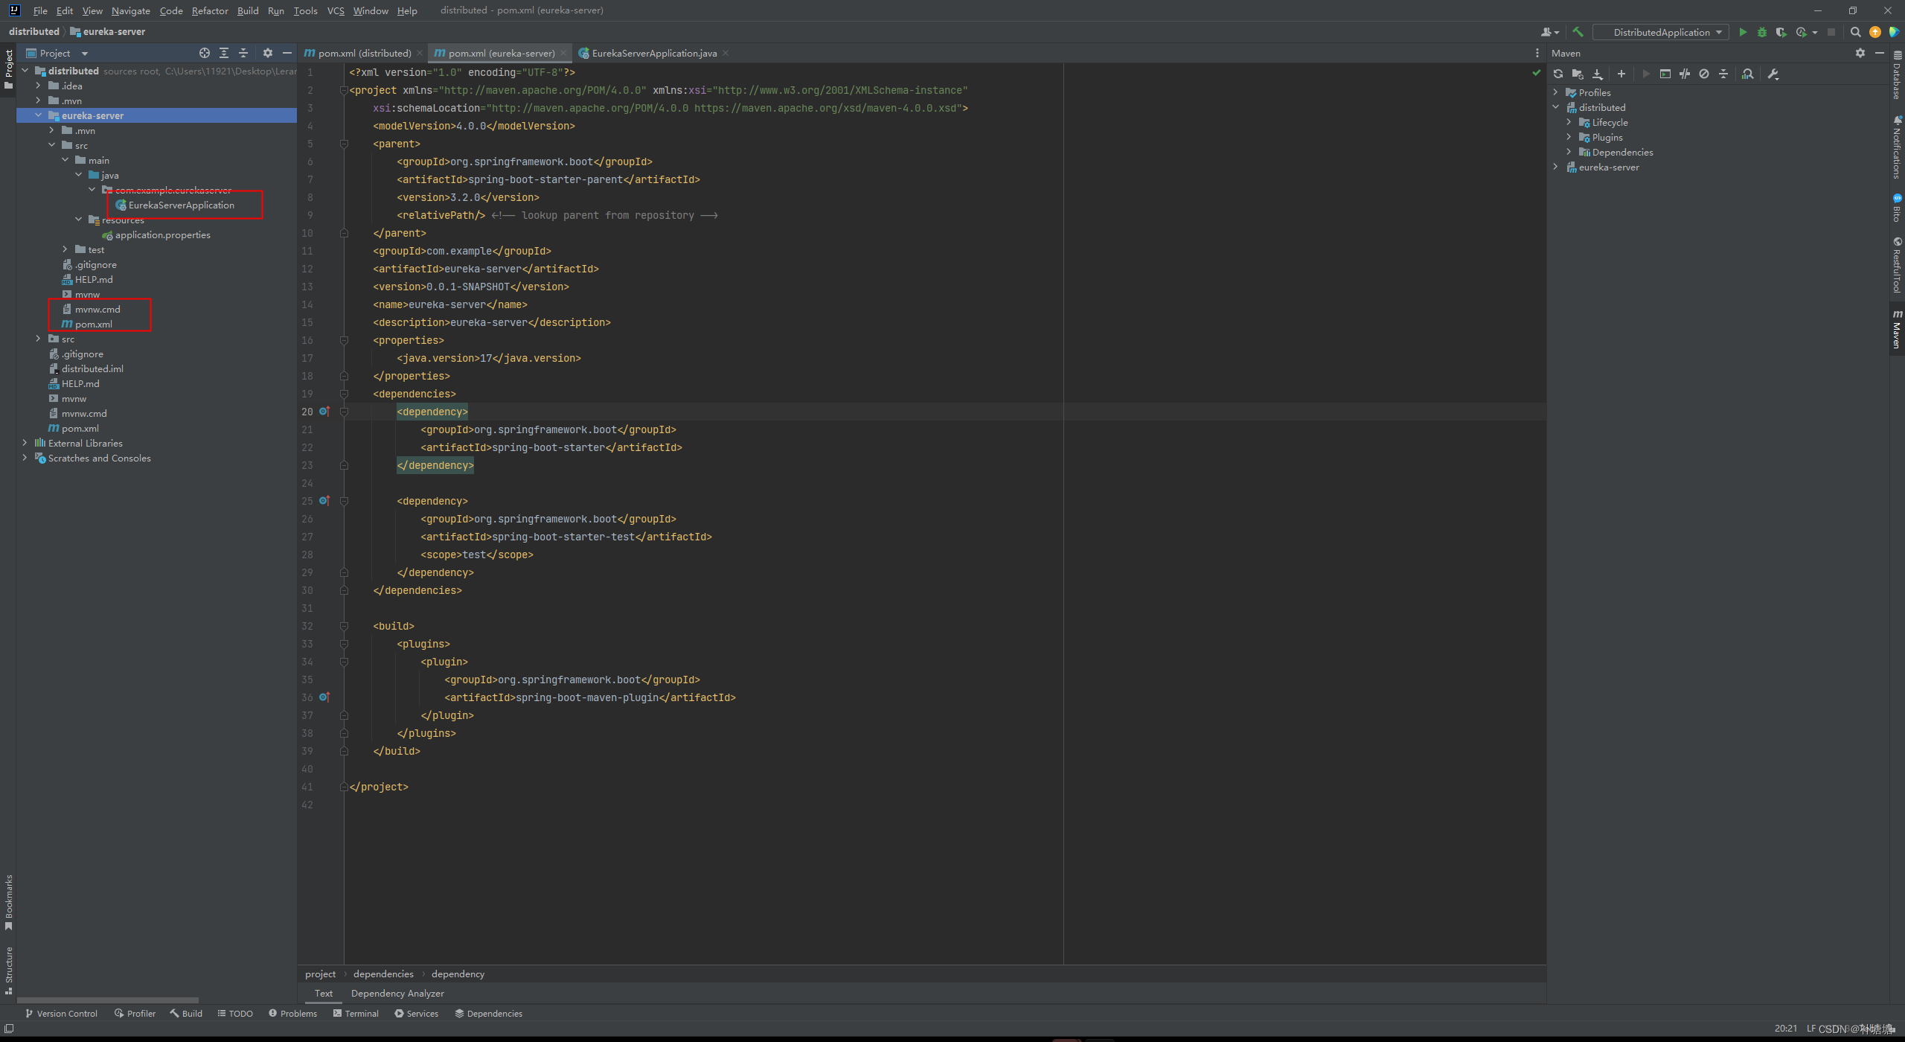
Task: Open the Terminal tool window
Action: [356, 1013]
